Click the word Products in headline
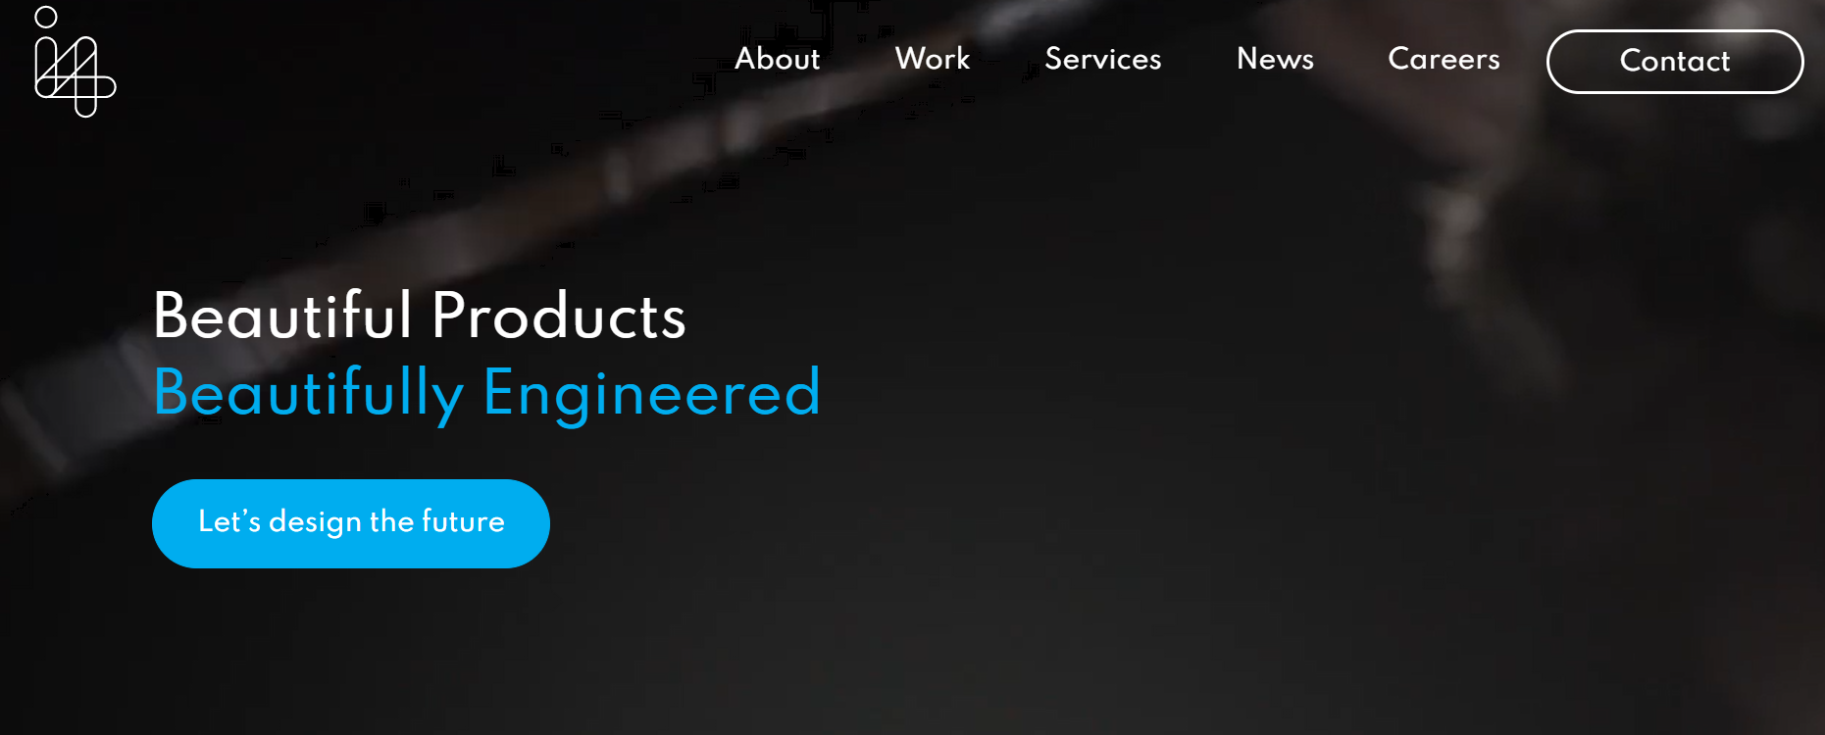This screenshot has height=735, width=1825. coord(559,316)
